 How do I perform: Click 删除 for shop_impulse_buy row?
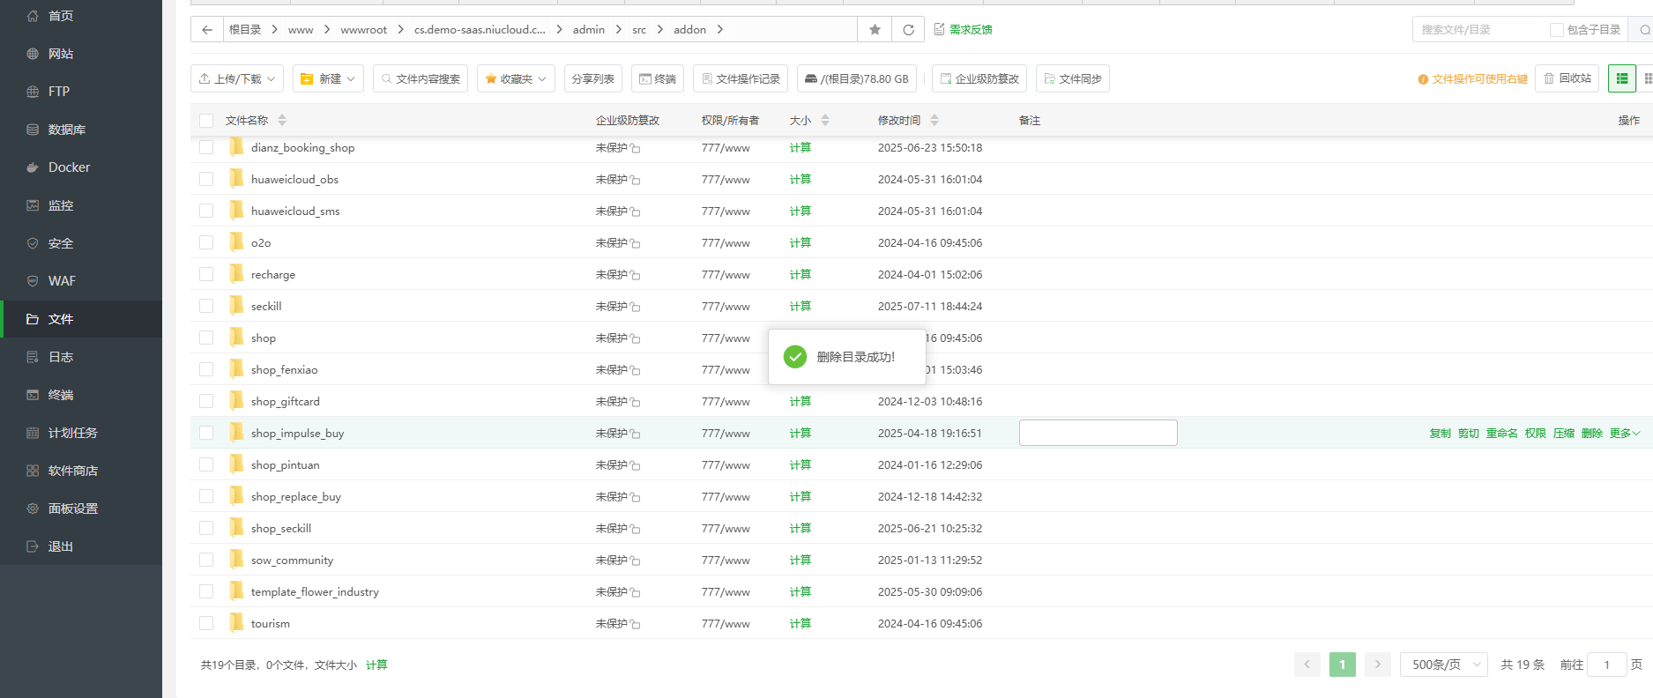pos(1592,434)
